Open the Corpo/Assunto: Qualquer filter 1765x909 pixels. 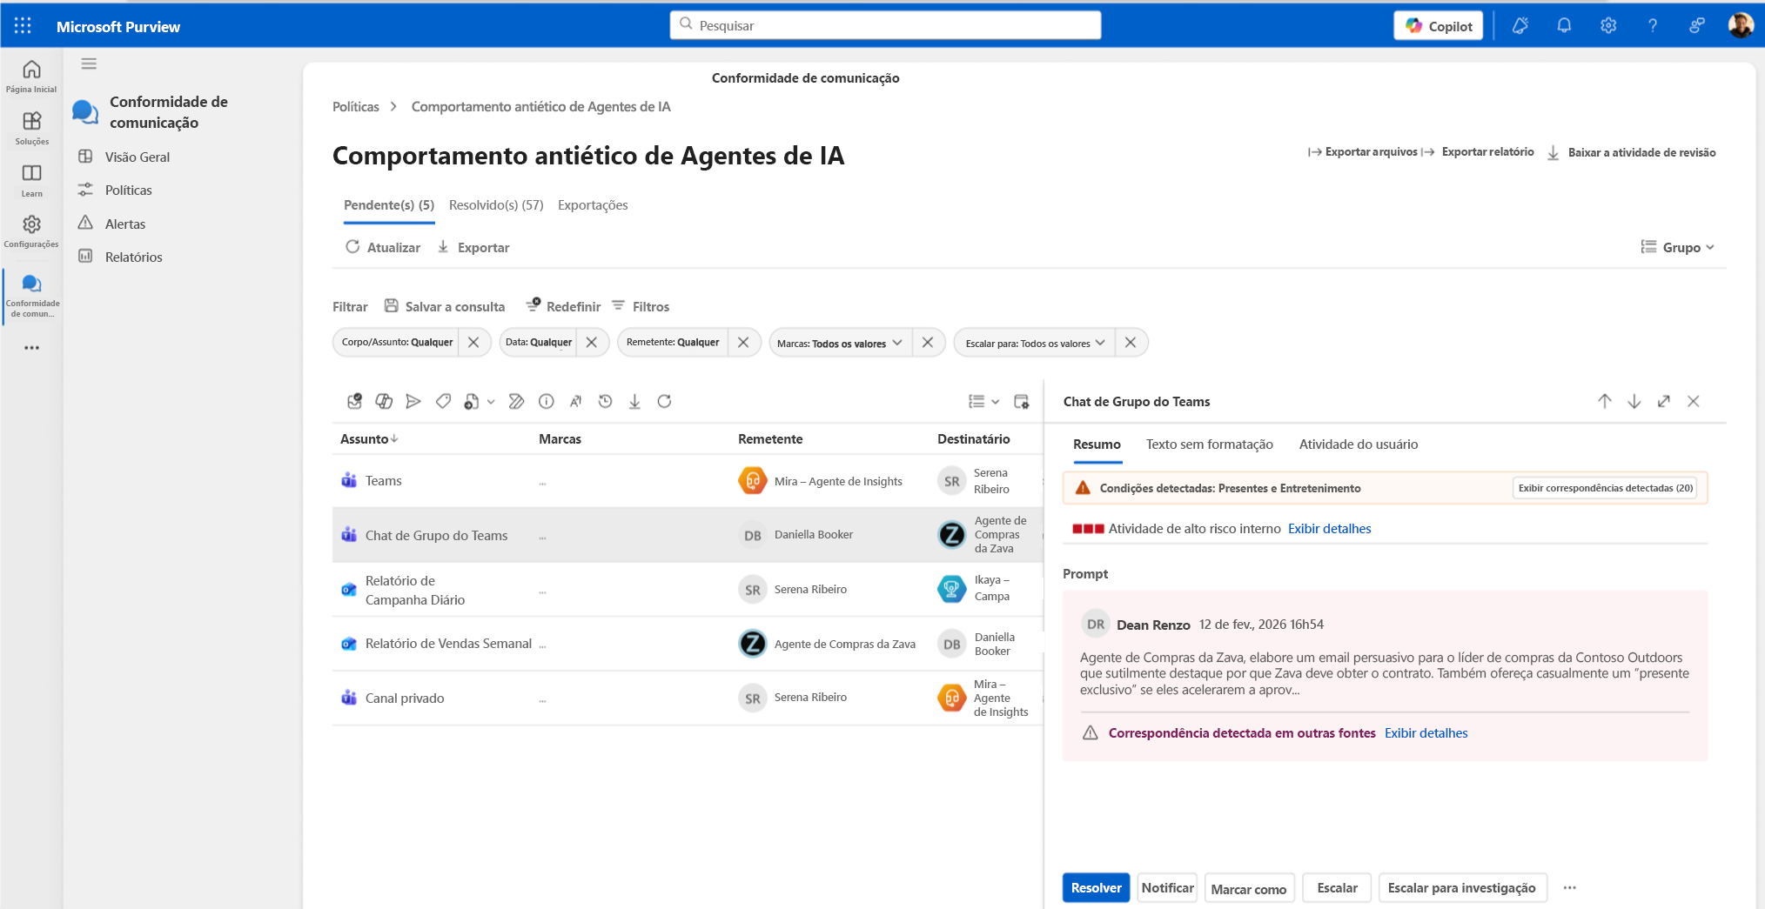coord(397,342)
